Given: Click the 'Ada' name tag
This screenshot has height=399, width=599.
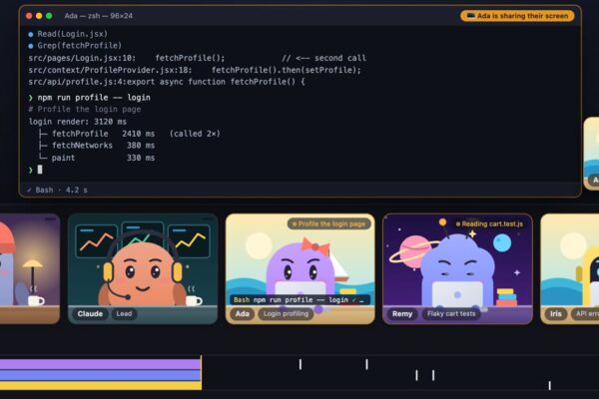Looking at the screenshot, I should [243, 314].
